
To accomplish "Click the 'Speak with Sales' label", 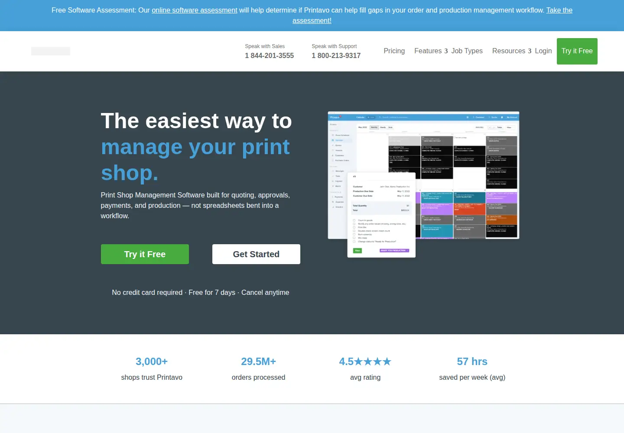I will [265, 46].
